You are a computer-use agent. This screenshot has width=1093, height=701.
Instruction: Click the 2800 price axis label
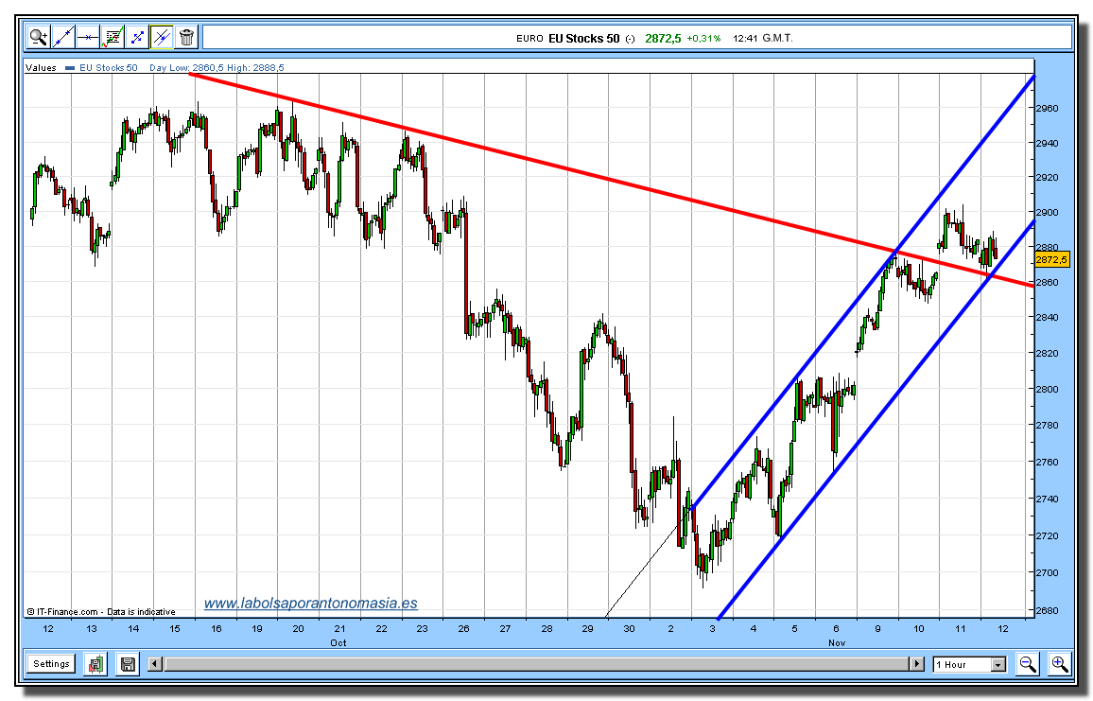pos(1047,389)
